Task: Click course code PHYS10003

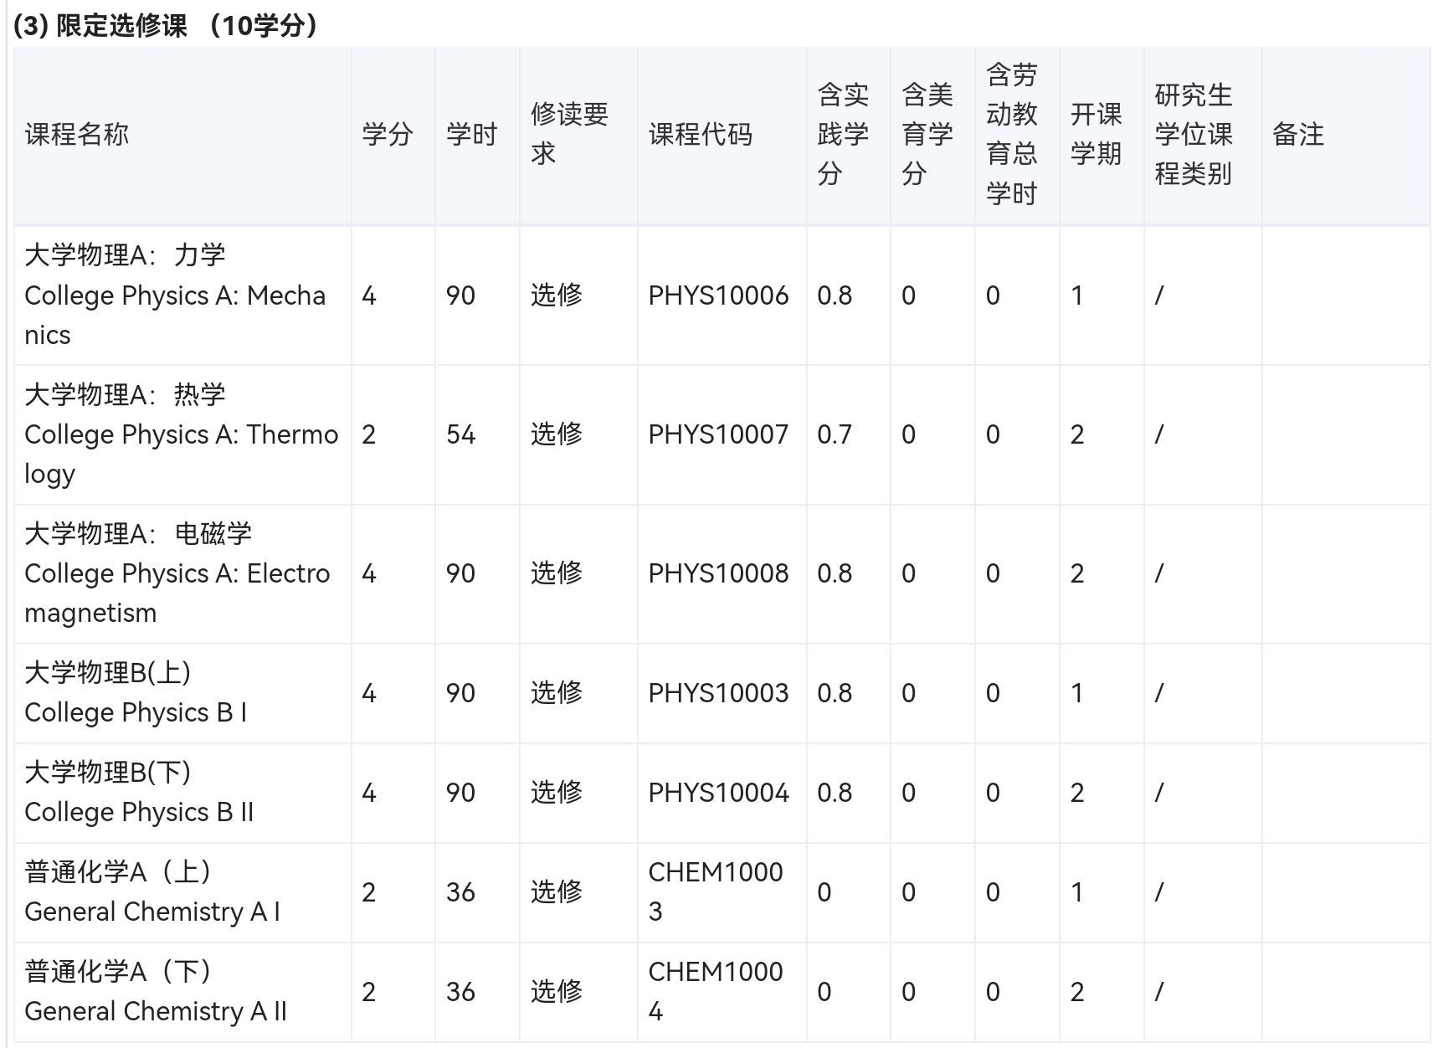Action: (x=718, y=693)
